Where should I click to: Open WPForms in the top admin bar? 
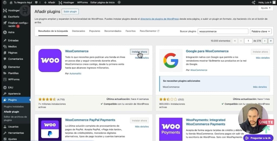pos(82,2)
